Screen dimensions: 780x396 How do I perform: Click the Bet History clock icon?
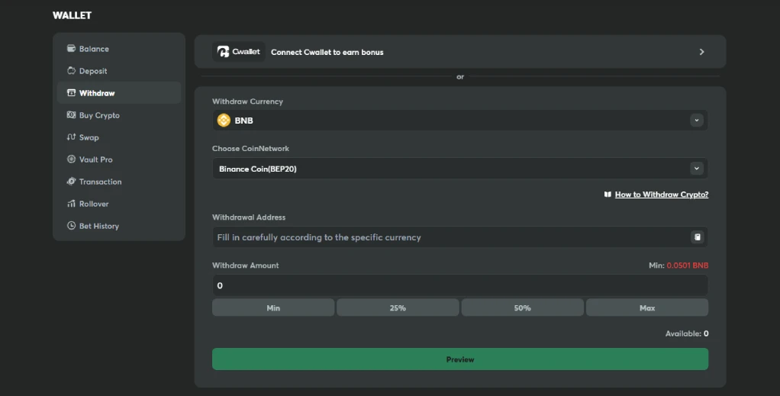[x=71, y=225]
